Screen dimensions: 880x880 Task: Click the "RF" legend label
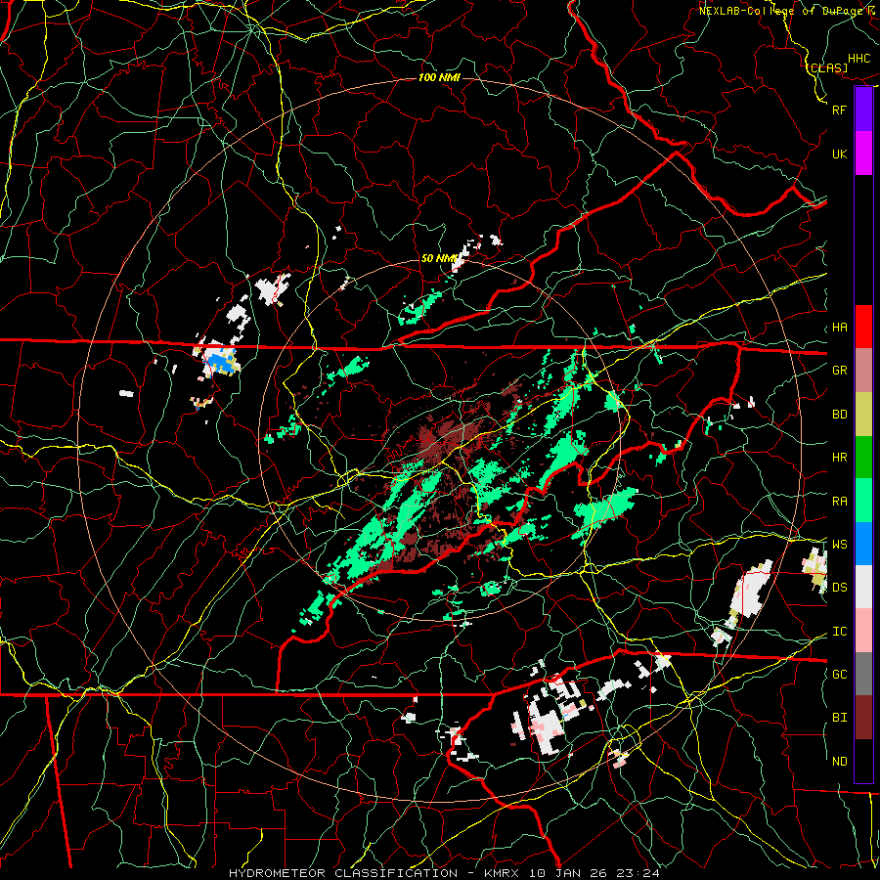click(x=839, y=110)
